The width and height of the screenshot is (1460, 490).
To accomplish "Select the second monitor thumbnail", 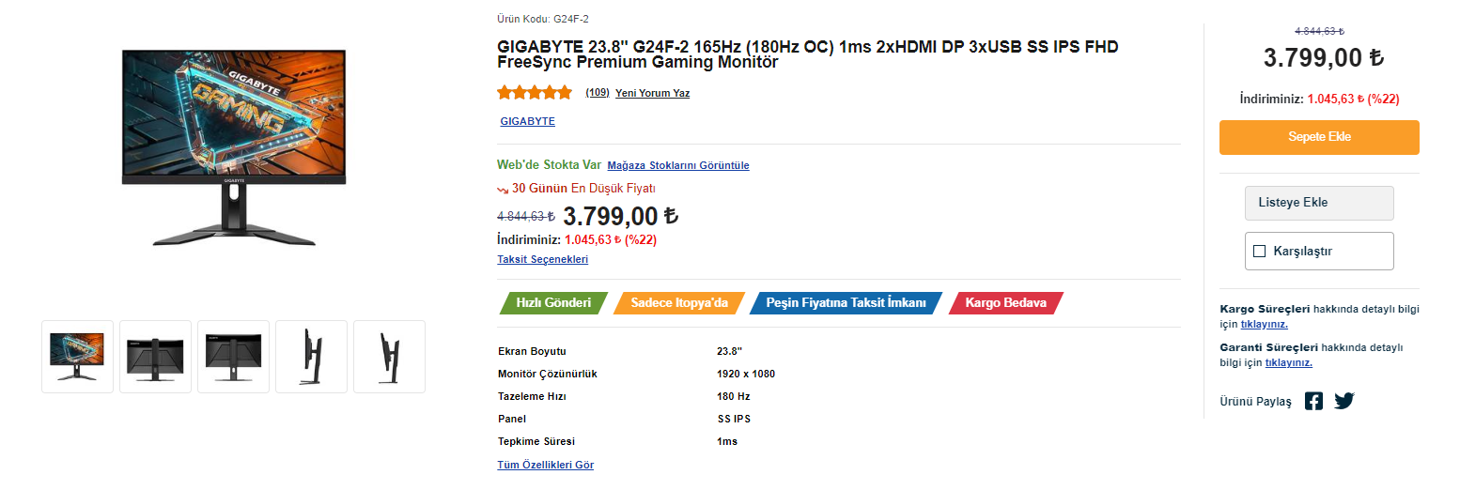I will (x=156, y=357).
